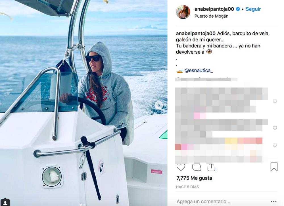Like the post with heart icon

[181, 167]
